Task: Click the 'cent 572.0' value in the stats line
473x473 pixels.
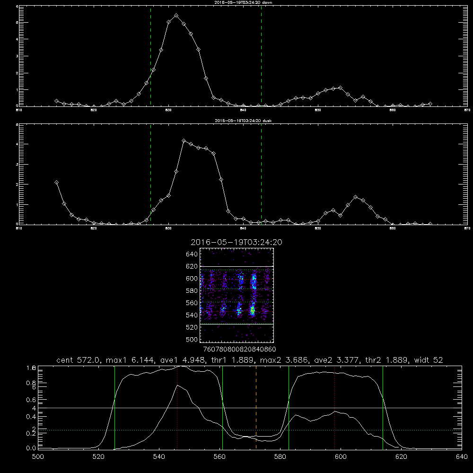Action: point(79,360)
